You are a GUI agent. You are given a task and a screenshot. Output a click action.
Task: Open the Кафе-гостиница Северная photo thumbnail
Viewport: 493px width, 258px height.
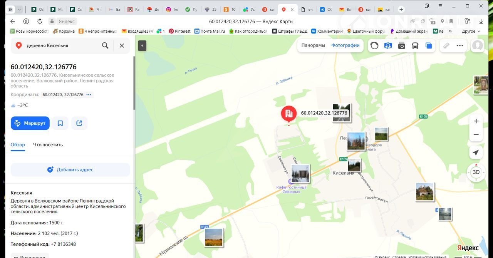coord(300,174)
